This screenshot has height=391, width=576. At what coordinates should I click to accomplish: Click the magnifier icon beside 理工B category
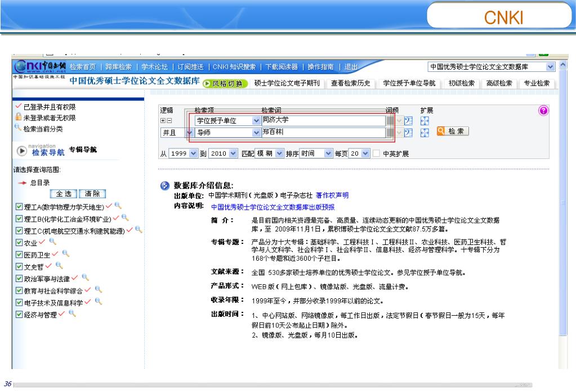coord(125,217)
